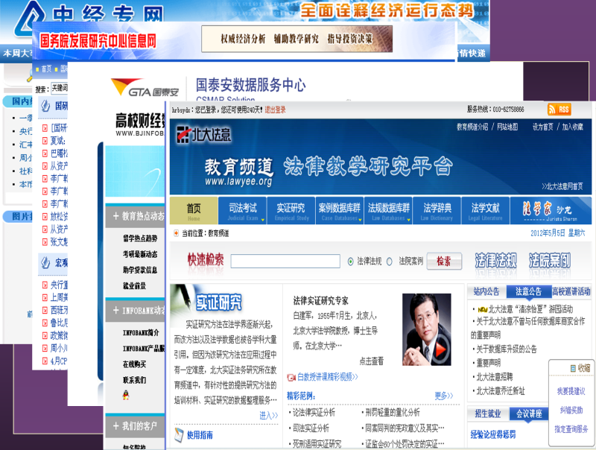The height and width of the screenshot is (450, 596).
Task: Click the red bullet icon beside 夏斌 in the 国研网 list
Action: coord(45,141)
